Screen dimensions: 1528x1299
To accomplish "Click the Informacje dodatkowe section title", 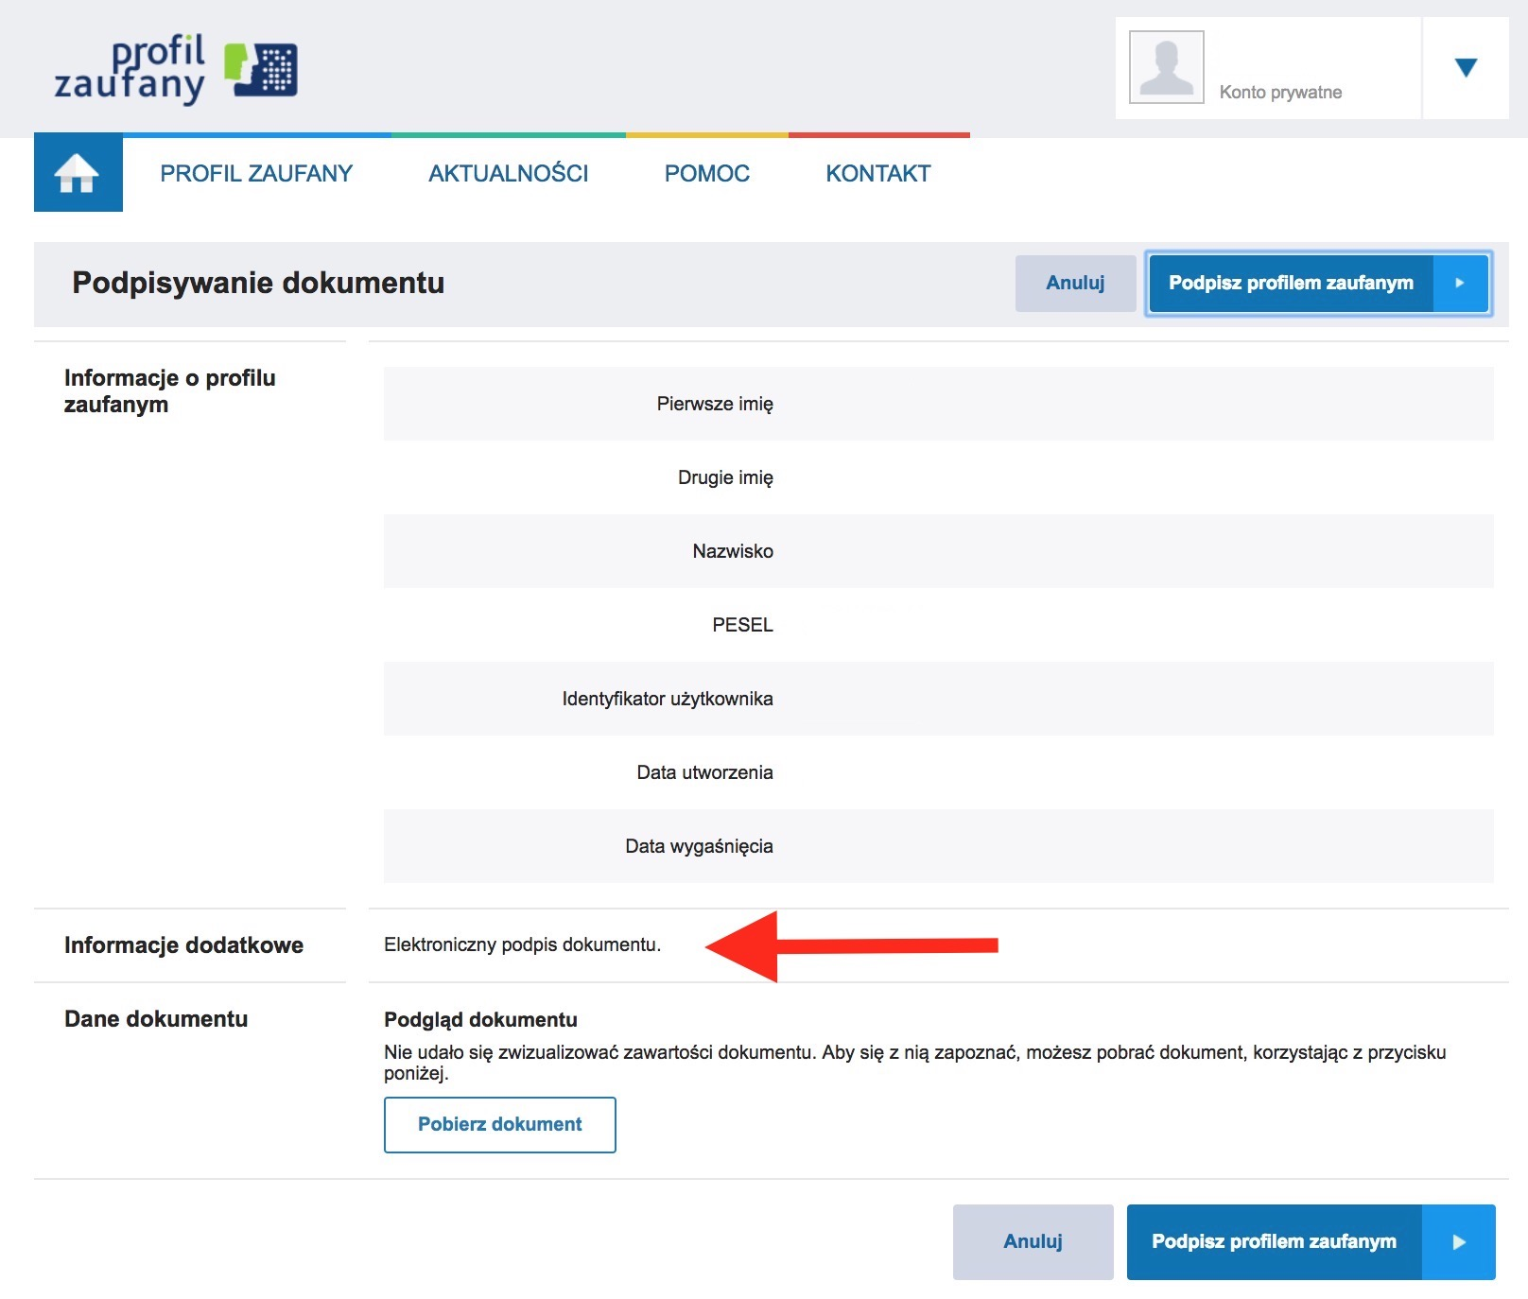I will (183, 945).
